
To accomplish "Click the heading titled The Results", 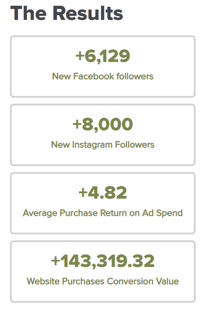I will tap(67, 13).
